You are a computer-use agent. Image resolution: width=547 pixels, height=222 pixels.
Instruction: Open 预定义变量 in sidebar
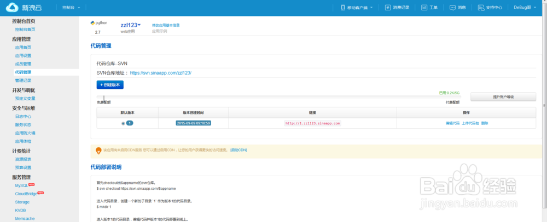coord(25,99)
